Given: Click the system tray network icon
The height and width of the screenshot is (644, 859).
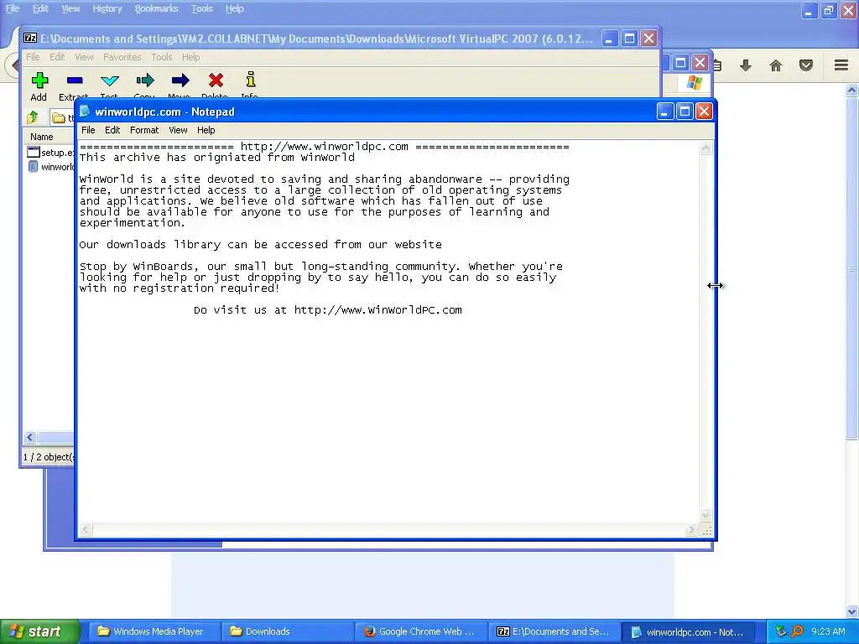Looking at the screenshot, I should 781,631.
